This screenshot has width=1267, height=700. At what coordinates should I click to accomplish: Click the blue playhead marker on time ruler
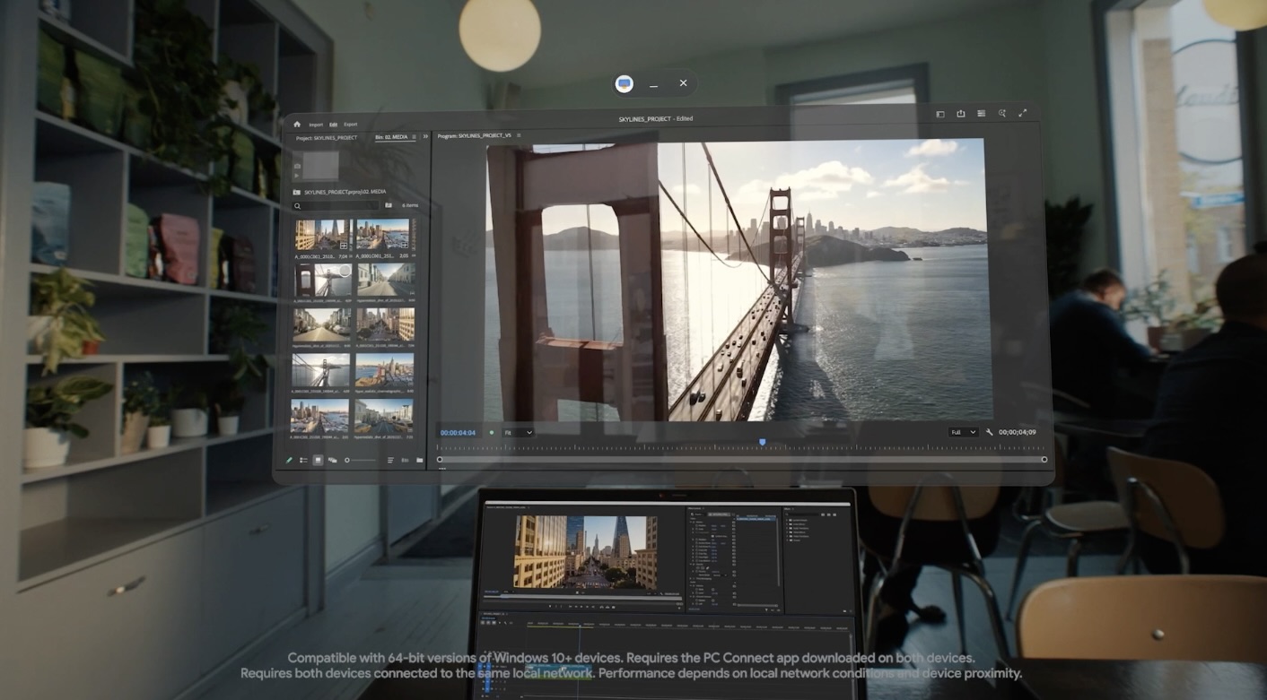click(x=762, y=443)
